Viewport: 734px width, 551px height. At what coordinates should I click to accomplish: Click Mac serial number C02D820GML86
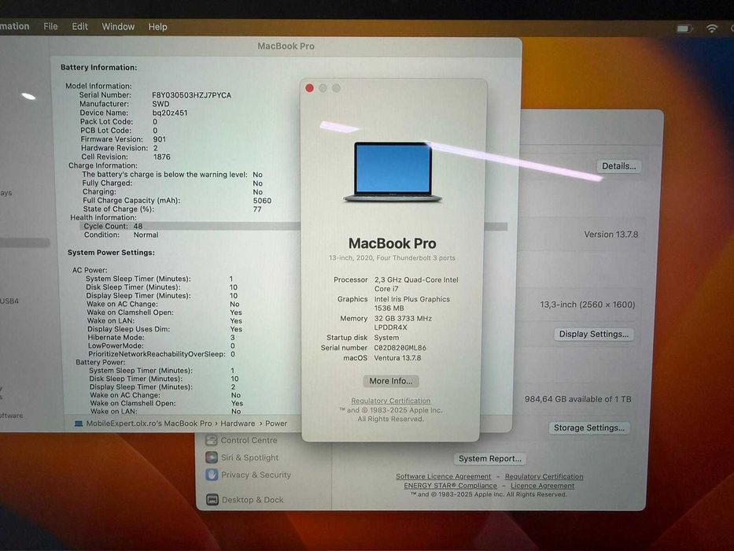coord(400,348)
